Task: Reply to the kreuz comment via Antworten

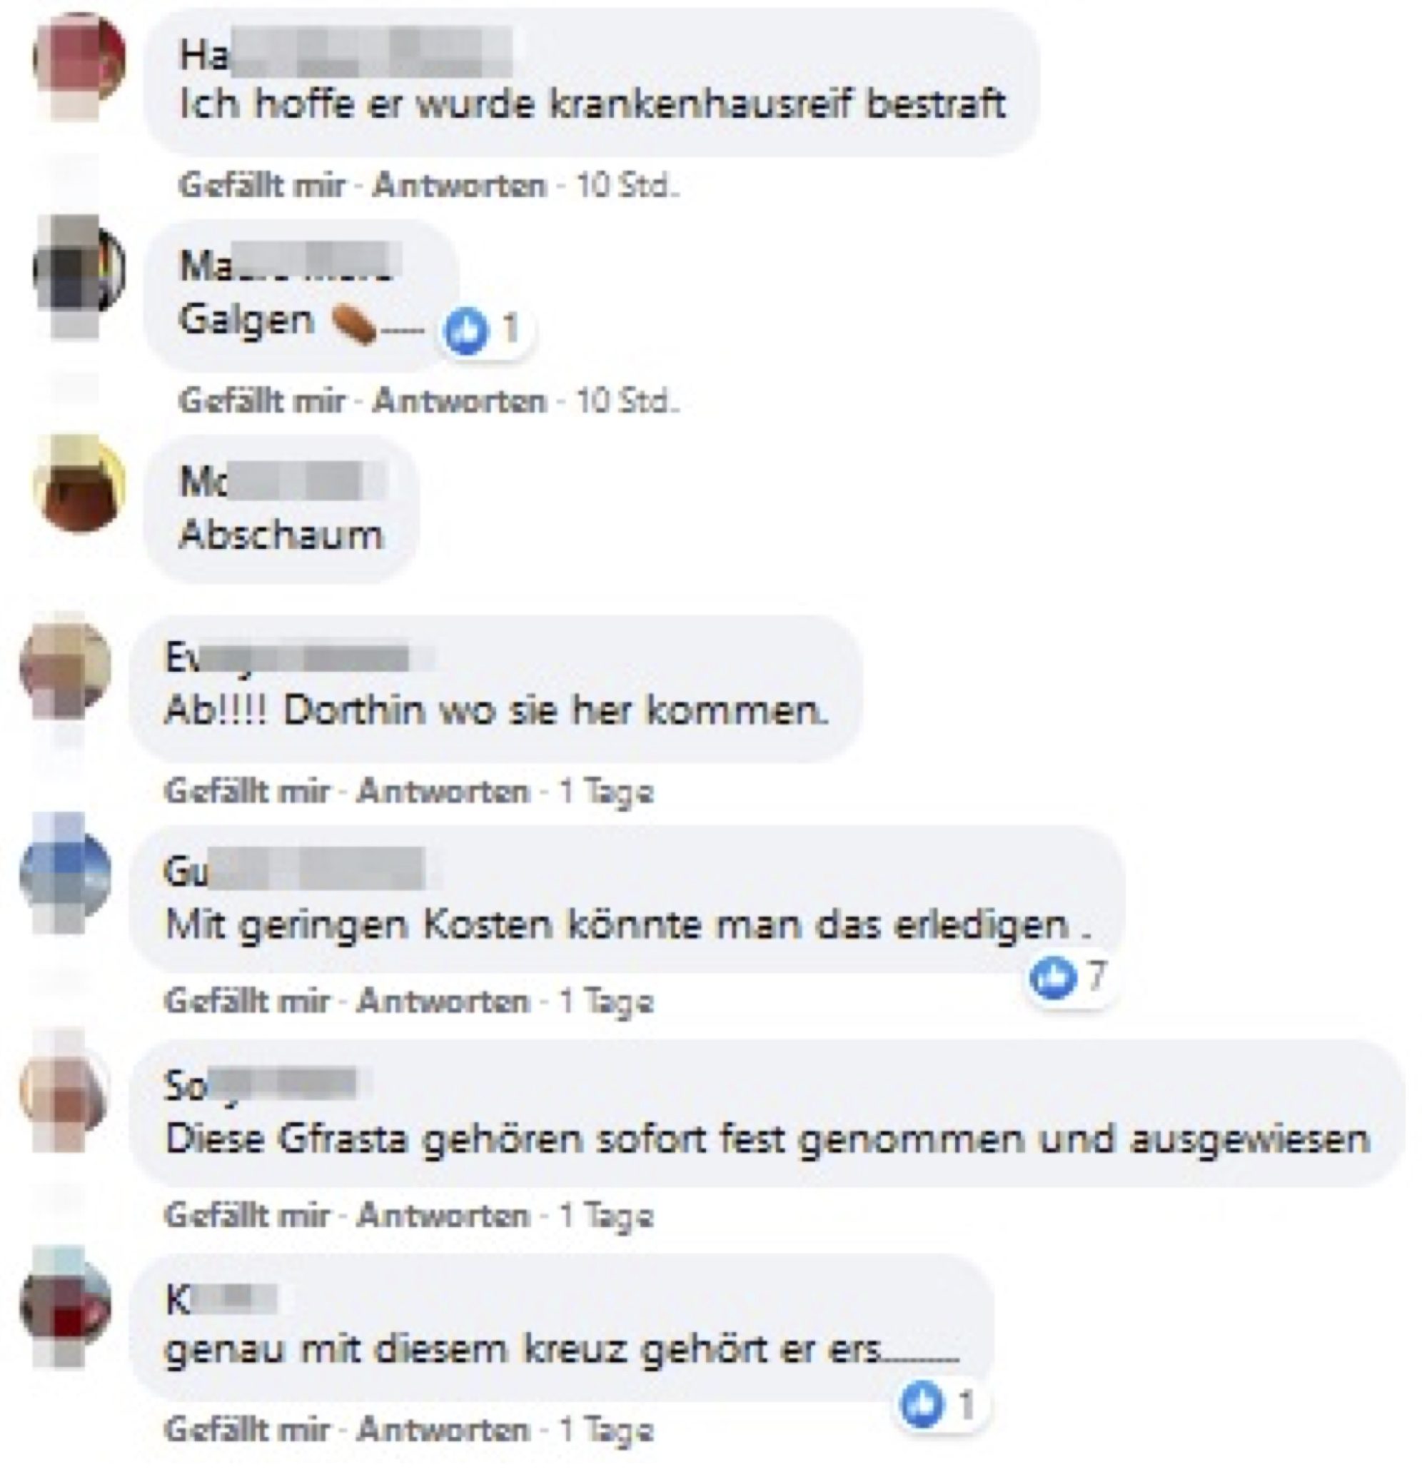Action: tap(443, 1429)
